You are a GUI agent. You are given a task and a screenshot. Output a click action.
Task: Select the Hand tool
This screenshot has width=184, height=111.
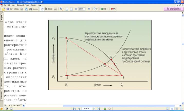coord(42,9)
